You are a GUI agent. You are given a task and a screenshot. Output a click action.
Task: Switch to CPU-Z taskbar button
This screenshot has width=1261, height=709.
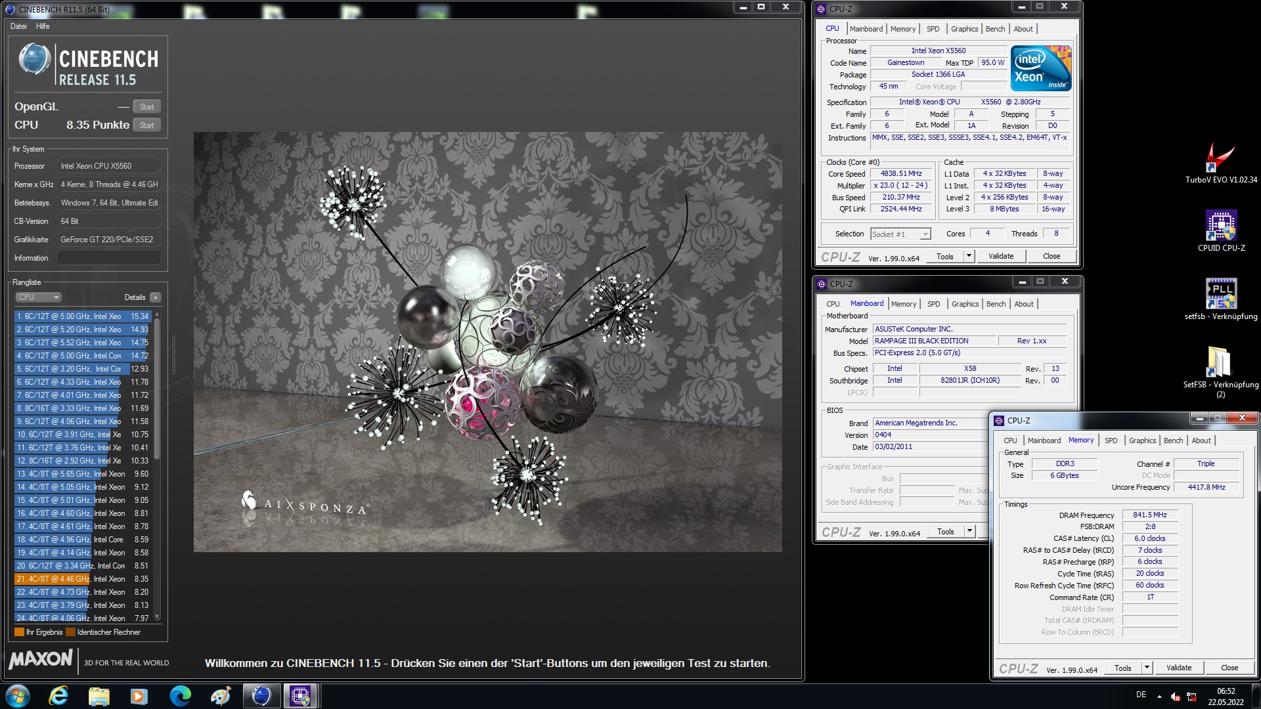pyautogui.click(x=301, y=696)
